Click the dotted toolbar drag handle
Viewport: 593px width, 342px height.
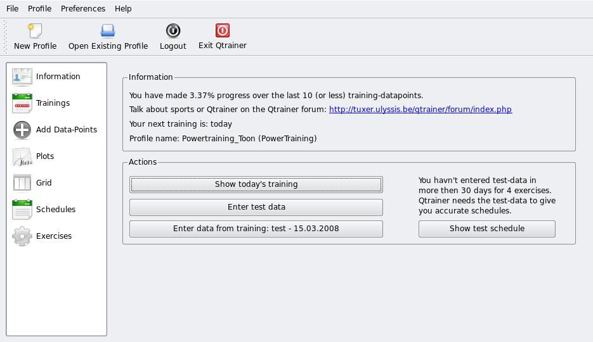(5, 37)
